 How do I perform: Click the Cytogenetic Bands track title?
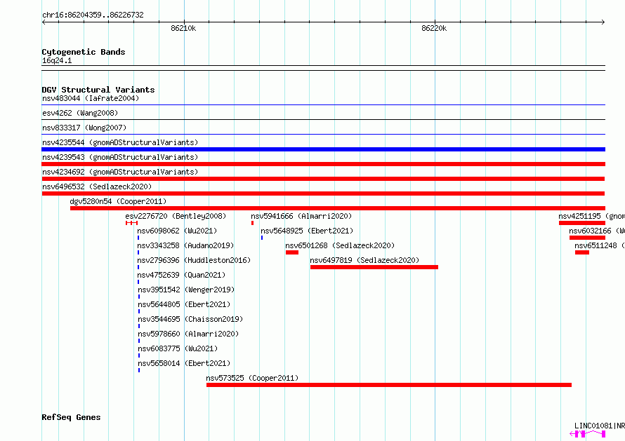84,52
